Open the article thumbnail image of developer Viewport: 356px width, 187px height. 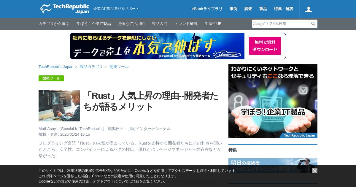point(59,106)
